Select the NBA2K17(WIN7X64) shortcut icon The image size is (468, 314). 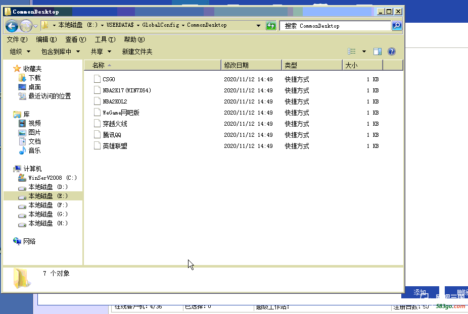pyautogui.click(x=97, y=90)
